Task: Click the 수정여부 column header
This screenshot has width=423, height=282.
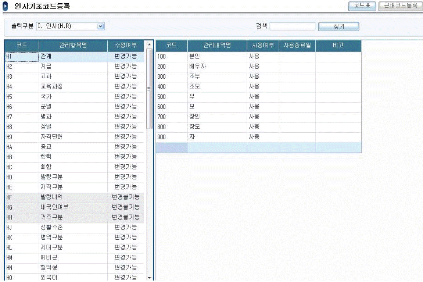Action: (125, 46)
